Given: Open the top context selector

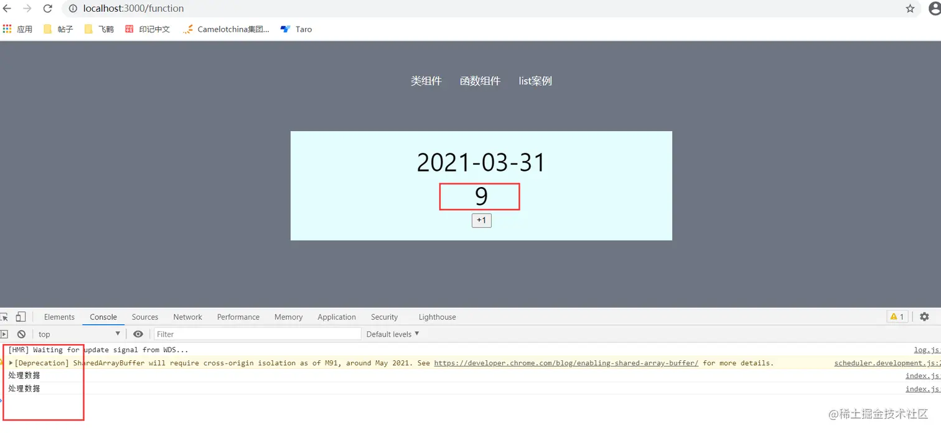Looking at the screenshot, I should click(x=79, y=334).
